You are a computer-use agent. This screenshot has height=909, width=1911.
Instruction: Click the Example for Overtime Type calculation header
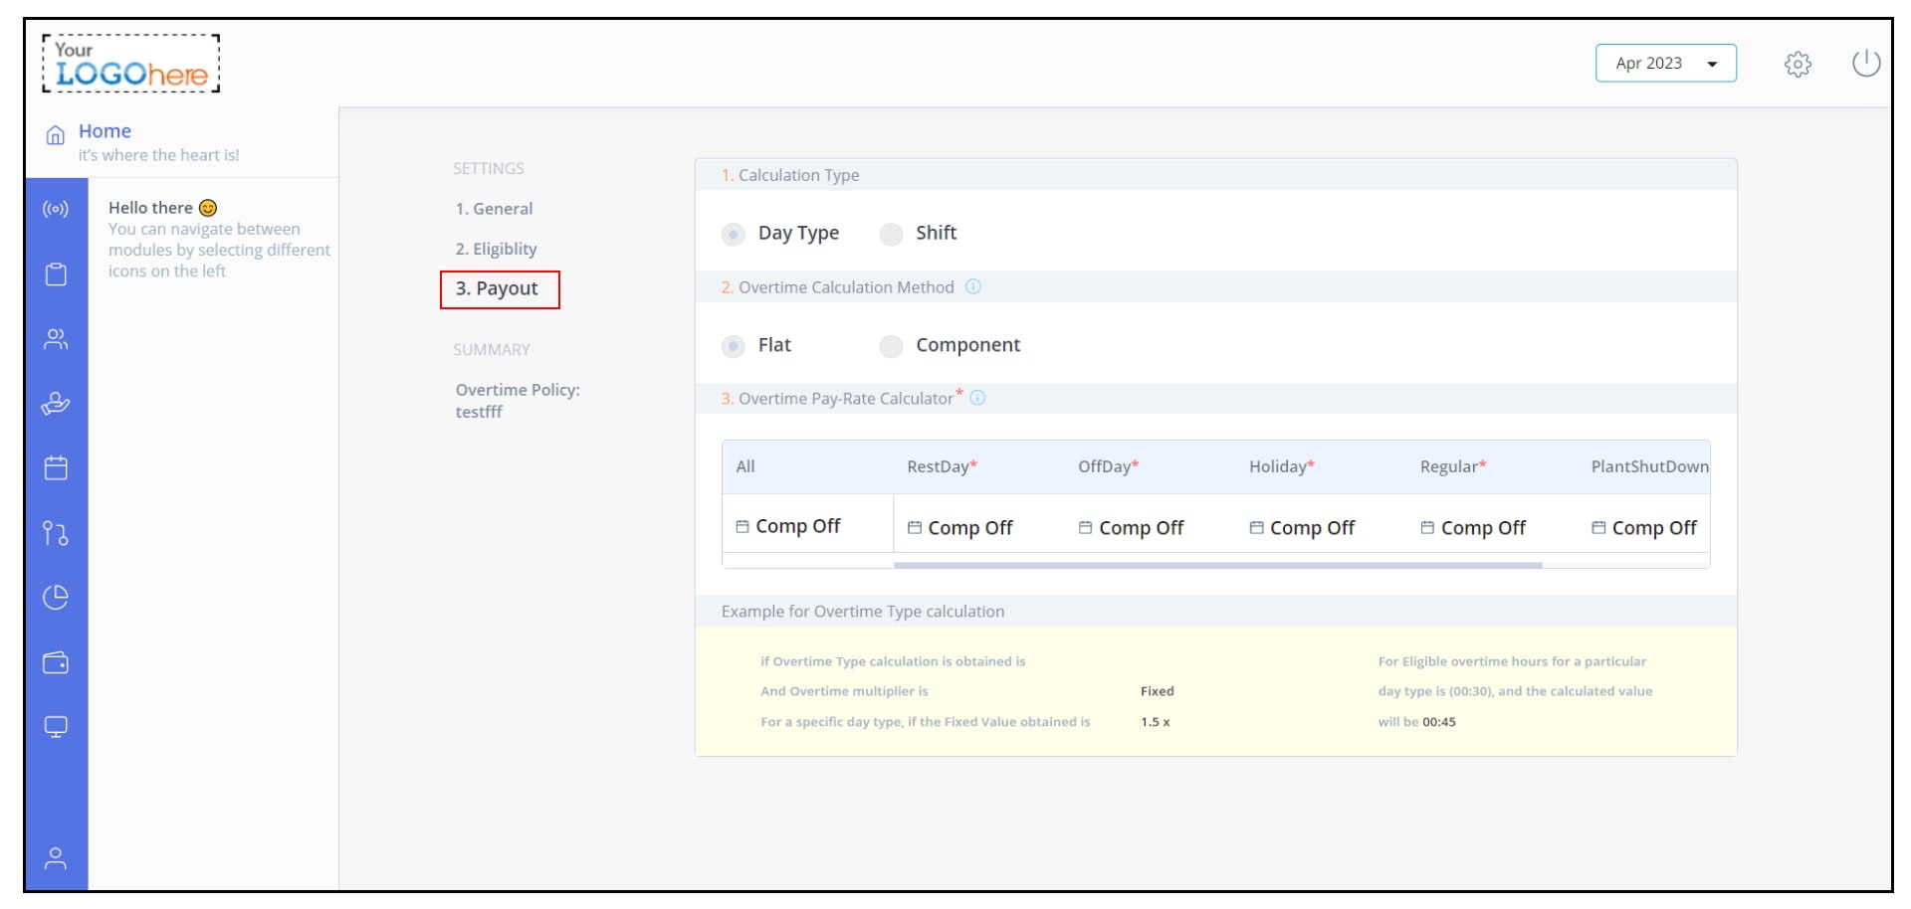click(1215, 612)
